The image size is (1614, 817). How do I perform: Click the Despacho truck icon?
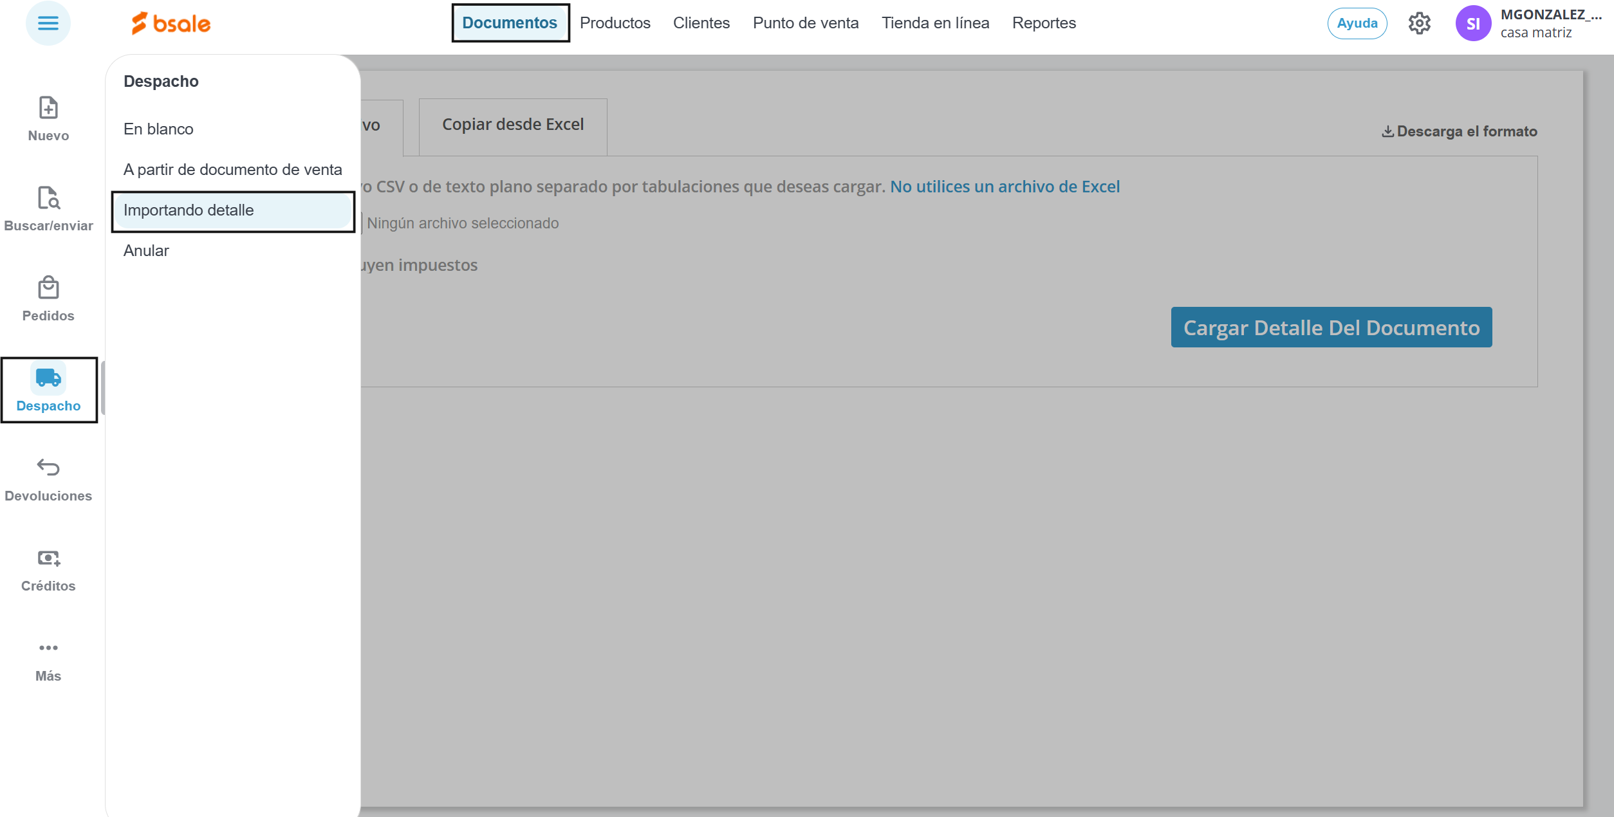pos(48,378)
